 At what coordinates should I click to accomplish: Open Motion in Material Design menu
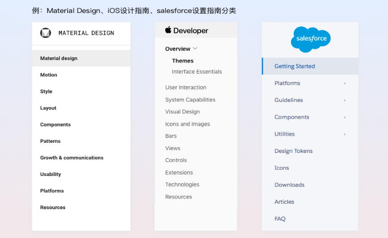[48, 75]
